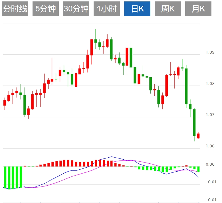Click the first red candlestick on the left
Image resolution: width=222 pixels, height=203 pixels.
(5, 103)
